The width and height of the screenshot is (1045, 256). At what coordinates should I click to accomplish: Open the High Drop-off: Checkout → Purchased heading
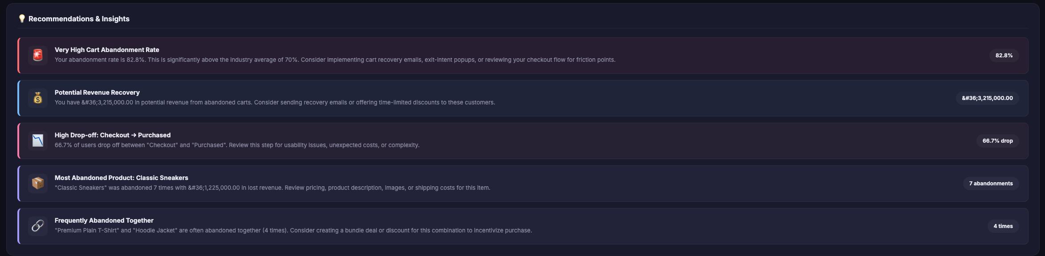(113, 135)
